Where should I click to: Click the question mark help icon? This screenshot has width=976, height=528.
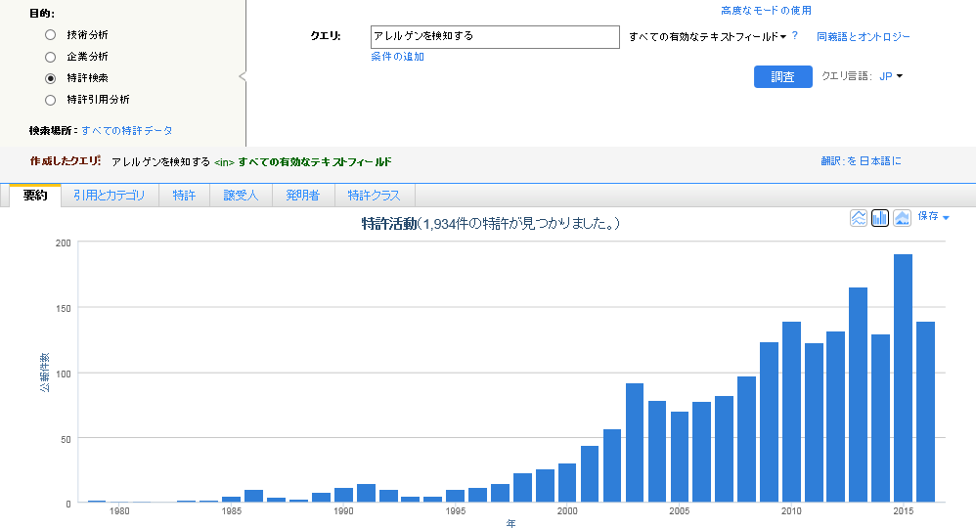795,35
